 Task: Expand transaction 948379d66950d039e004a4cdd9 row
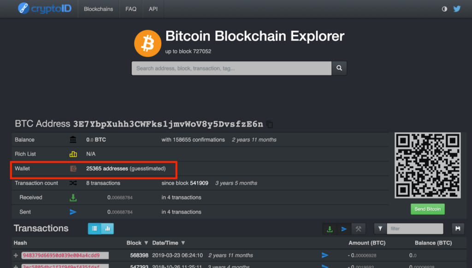16,256
